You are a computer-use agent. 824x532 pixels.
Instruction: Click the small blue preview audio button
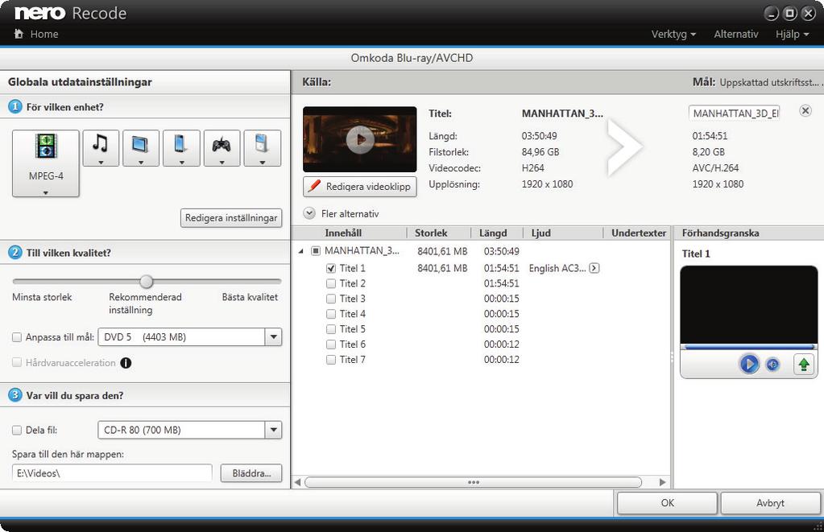tap(772, 364)
